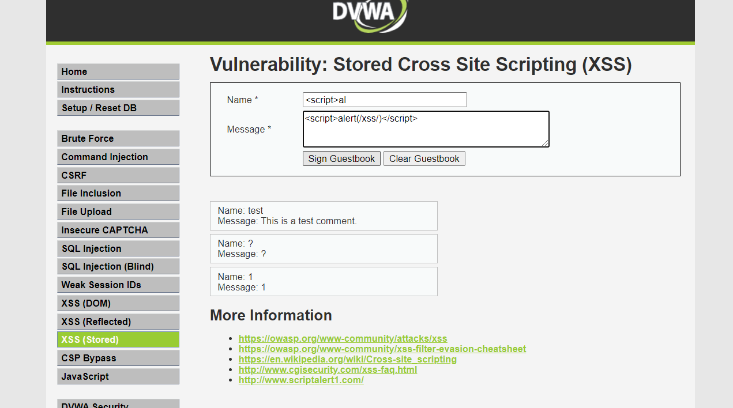Image resolution: width=733 pixels, height=408 pixels.
Task: Open the cgisecurity xss-faq link
Action: (328, 370)
